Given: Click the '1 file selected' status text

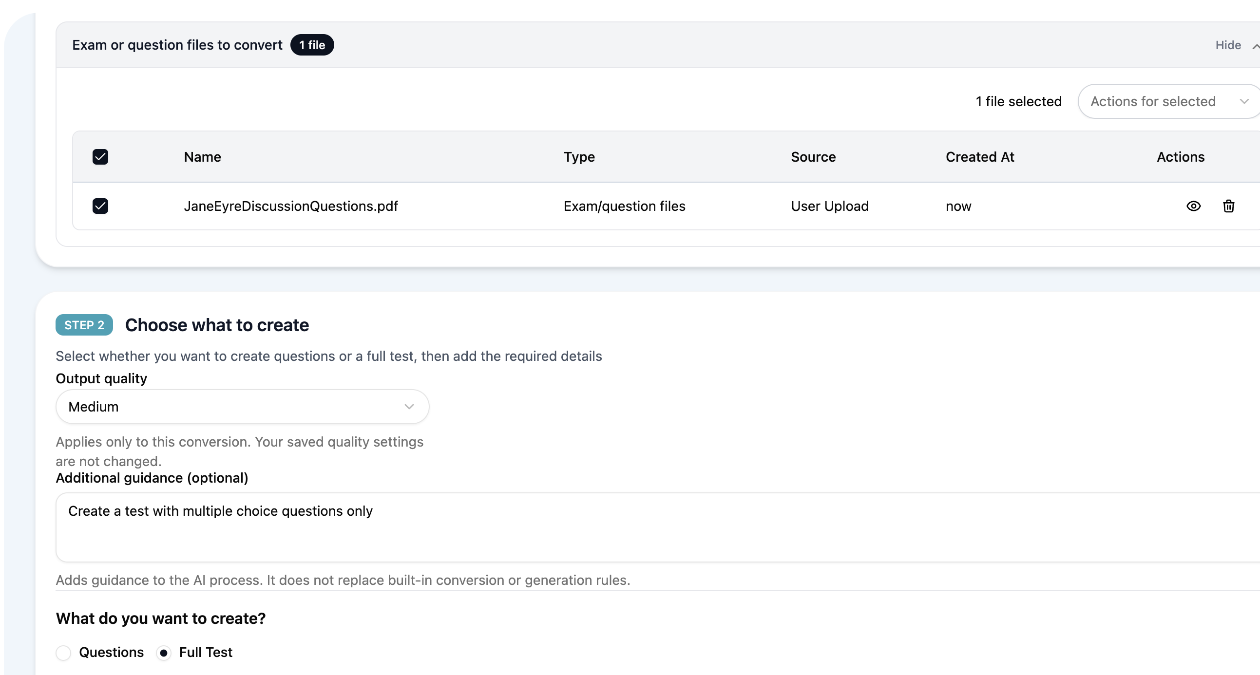Looking at the screenshot, I should coord(1018,101).
